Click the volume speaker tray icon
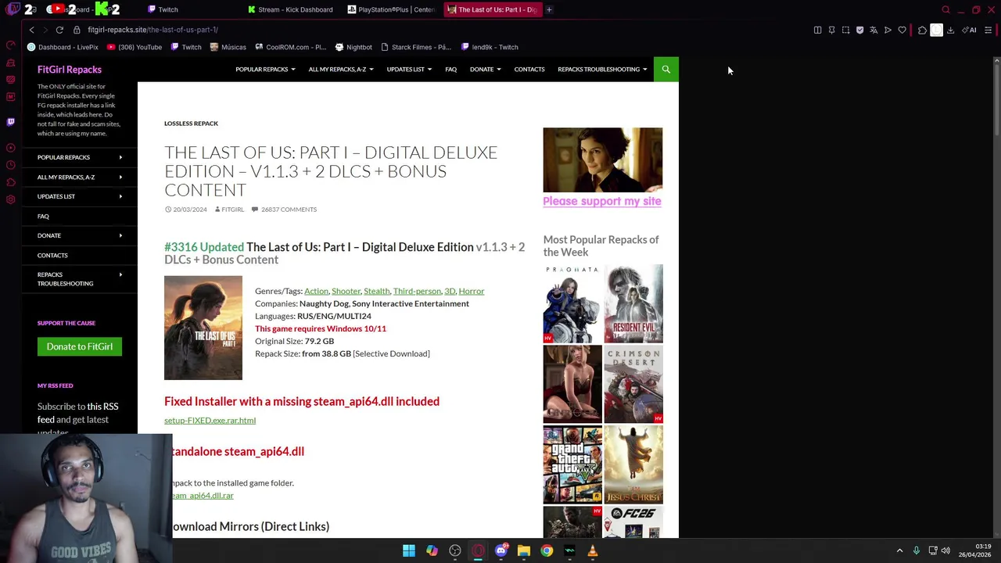 click(x=946, y=550)
